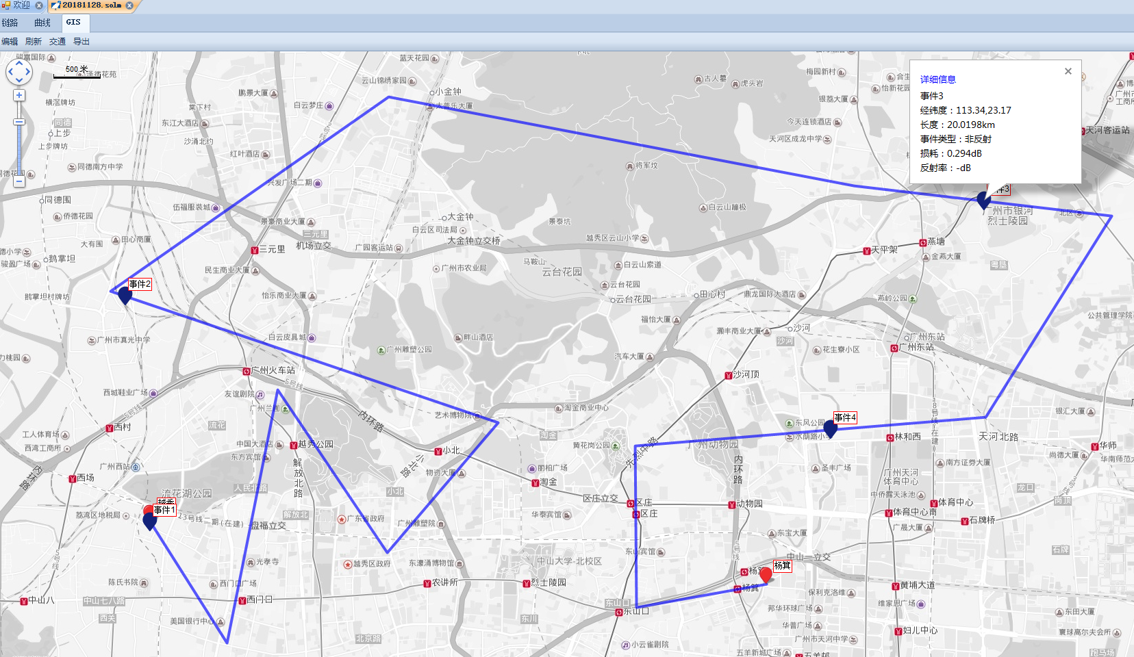
Task: Click the 事件2 map marker pin
Action: 125,296
